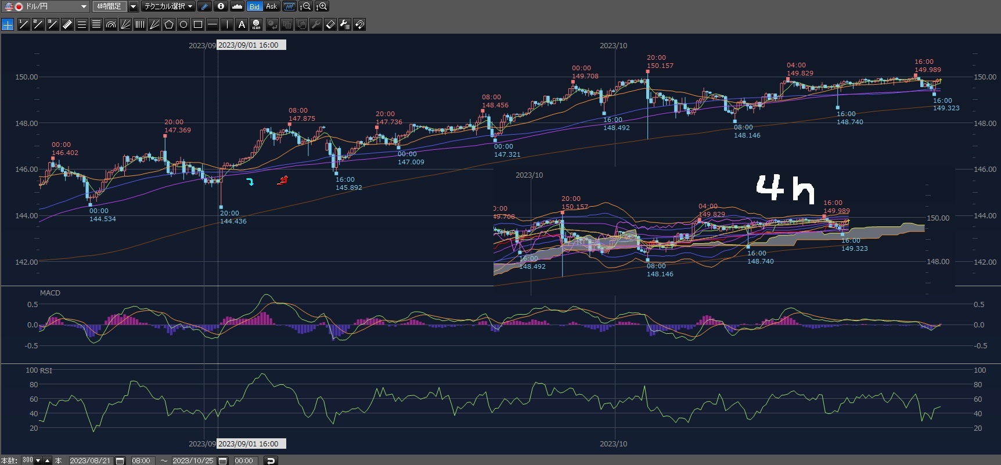
Task: Click the end date field 2023/10/25
Action: click(x=193, y=460)
